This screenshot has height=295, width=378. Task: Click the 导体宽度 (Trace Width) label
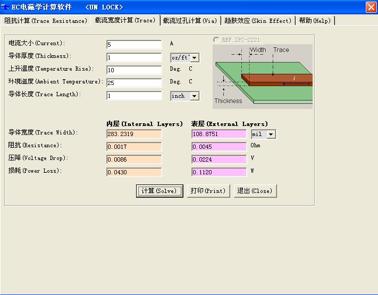point(43,132)
